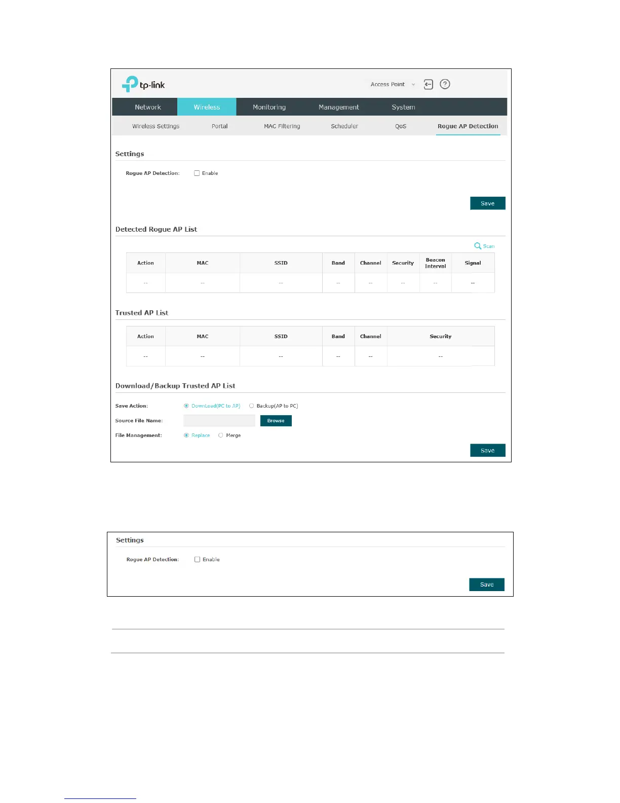
Task: Open the Access Point mode dropdown
Action: click(x=392, y=85)
